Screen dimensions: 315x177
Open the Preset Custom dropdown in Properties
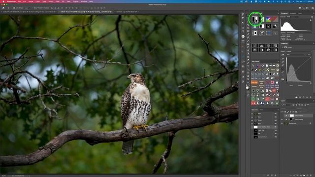pyautogui.click(x=299, y=51)
